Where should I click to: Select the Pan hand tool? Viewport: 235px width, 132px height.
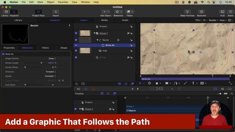(157, 83)
